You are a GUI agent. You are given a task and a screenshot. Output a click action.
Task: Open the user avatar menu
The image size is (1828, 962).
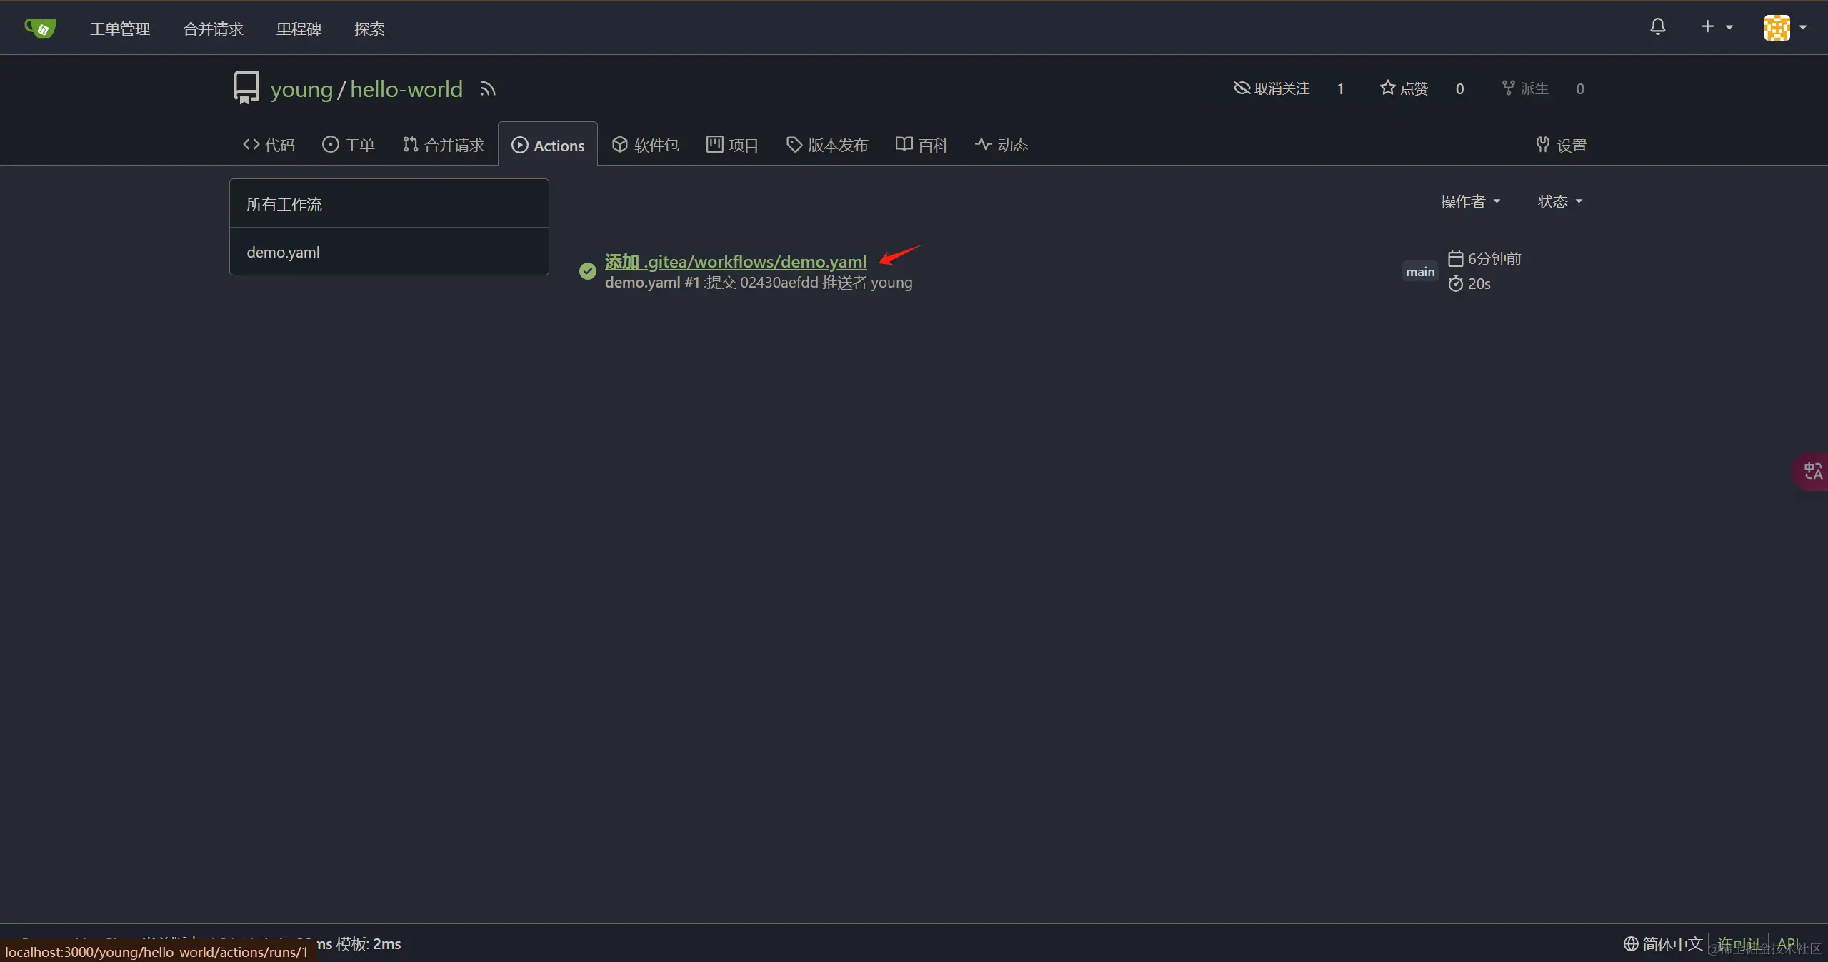click(x=1784, y=28)
